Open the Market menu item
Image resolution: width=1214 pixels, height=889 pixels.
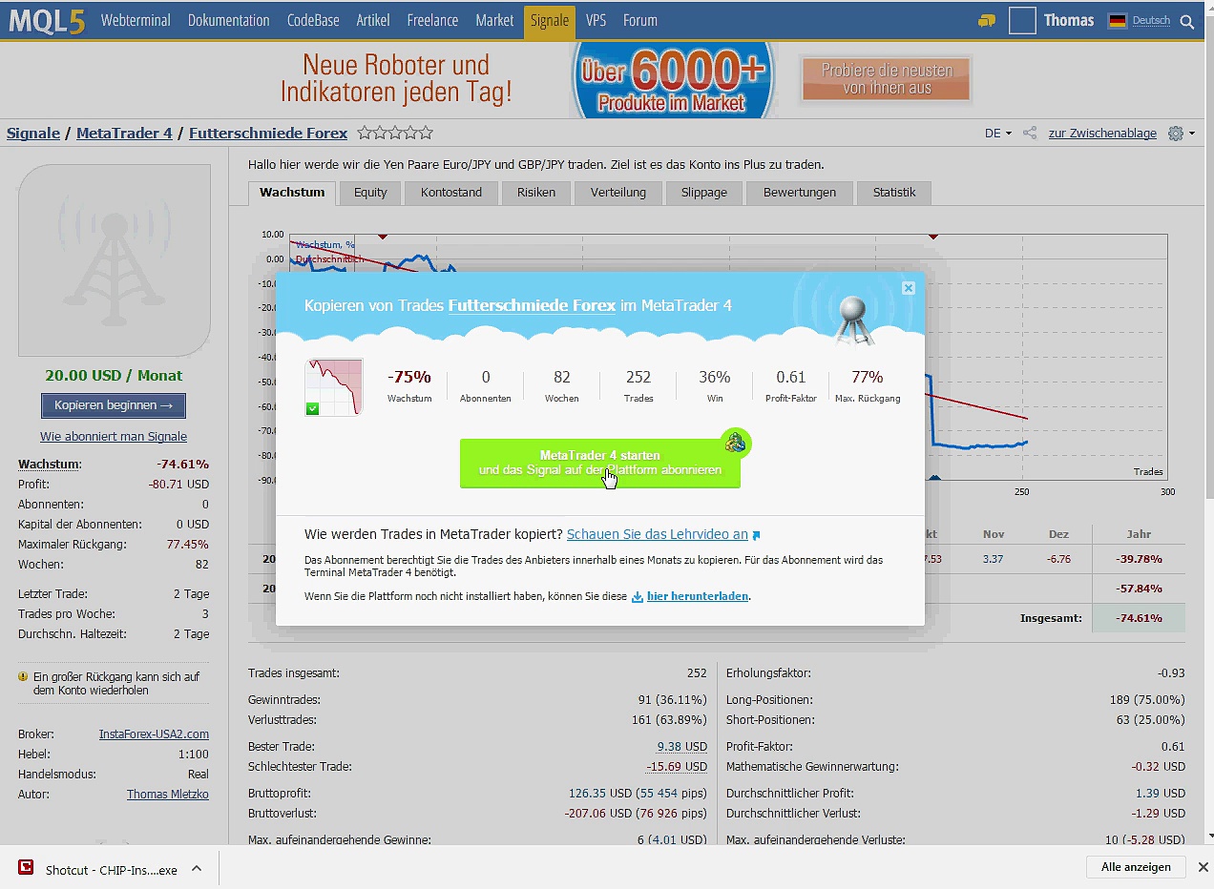pyautogui.click(x=494, y=20)
